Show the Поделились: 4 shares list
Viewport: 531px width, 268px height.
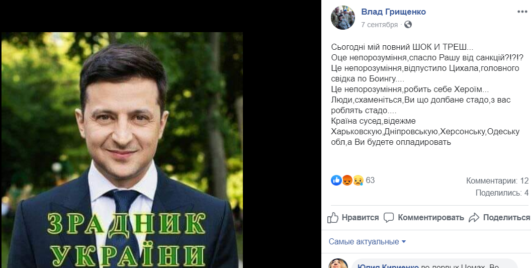click(x=502, y=193)
